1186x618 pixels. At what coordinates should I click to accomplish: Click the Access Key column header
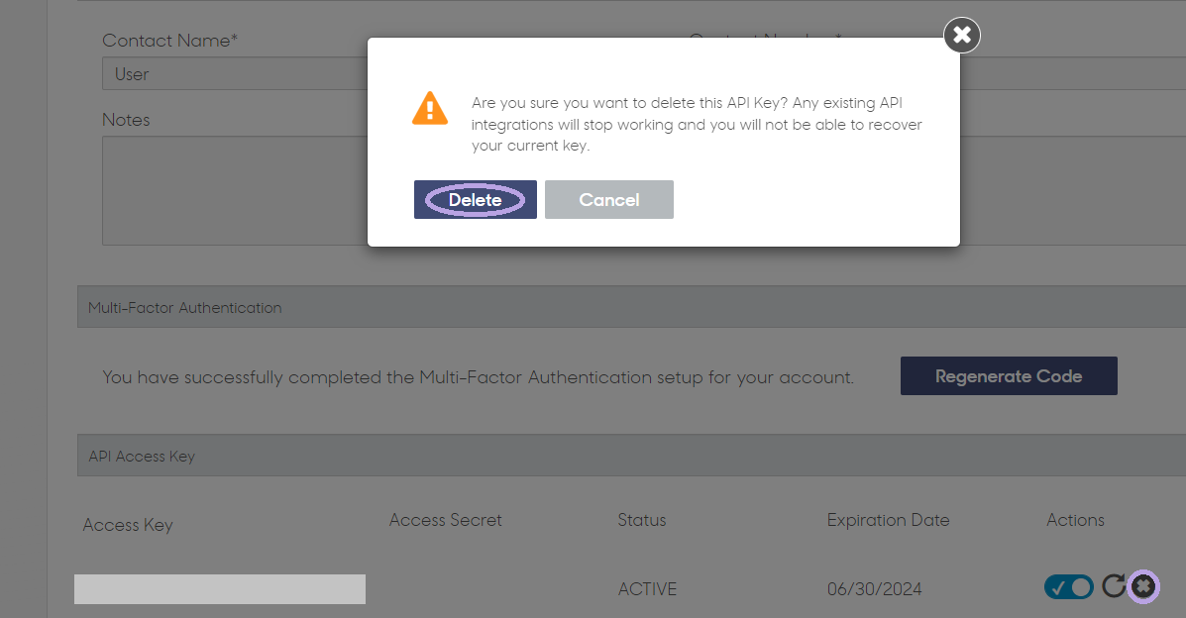128,525
